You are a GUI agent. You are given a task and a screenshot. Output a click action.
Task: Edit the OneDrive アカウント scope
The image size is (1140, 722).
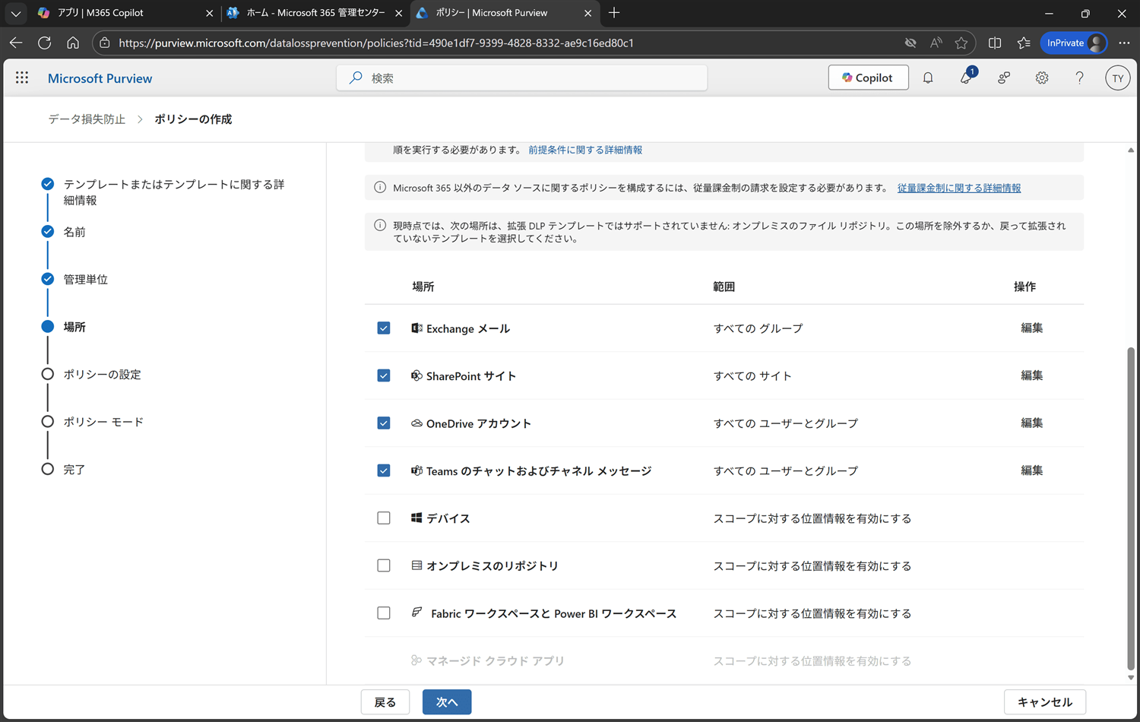tap(1031, 423)
